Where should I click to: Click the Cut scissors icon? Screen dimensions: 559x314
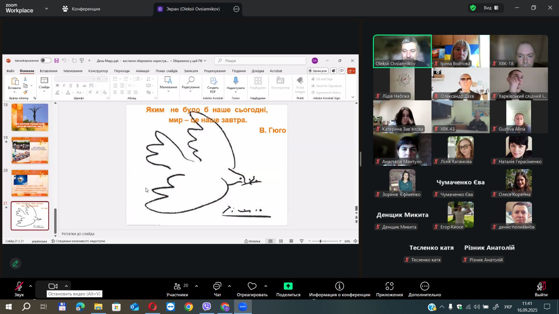[x=25, y=79]
